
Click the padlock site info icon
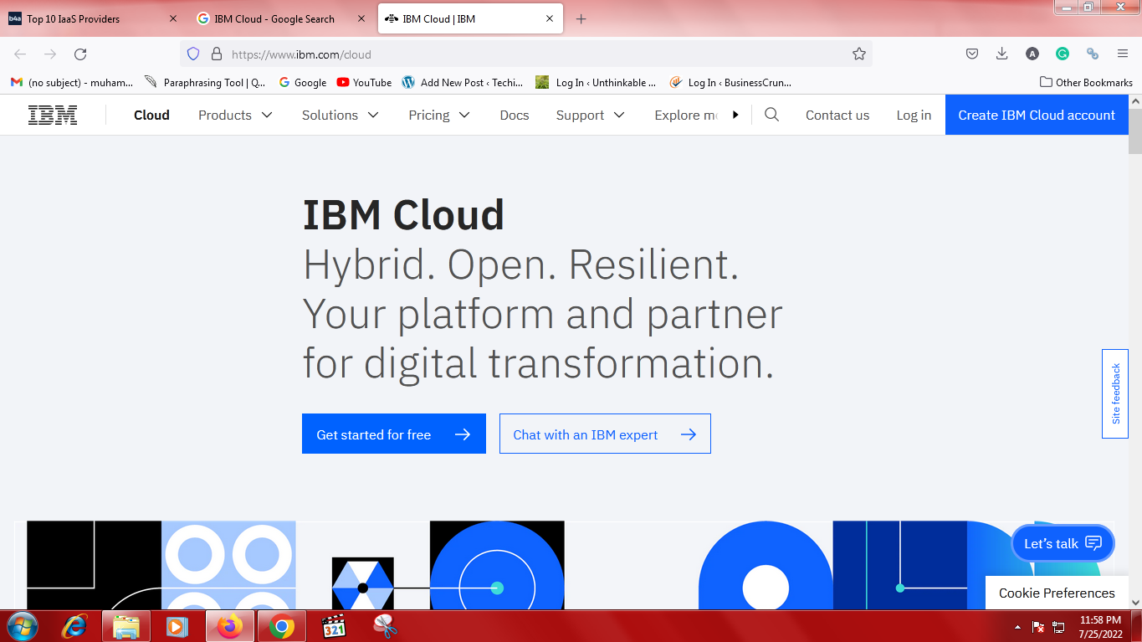point(216,54)
